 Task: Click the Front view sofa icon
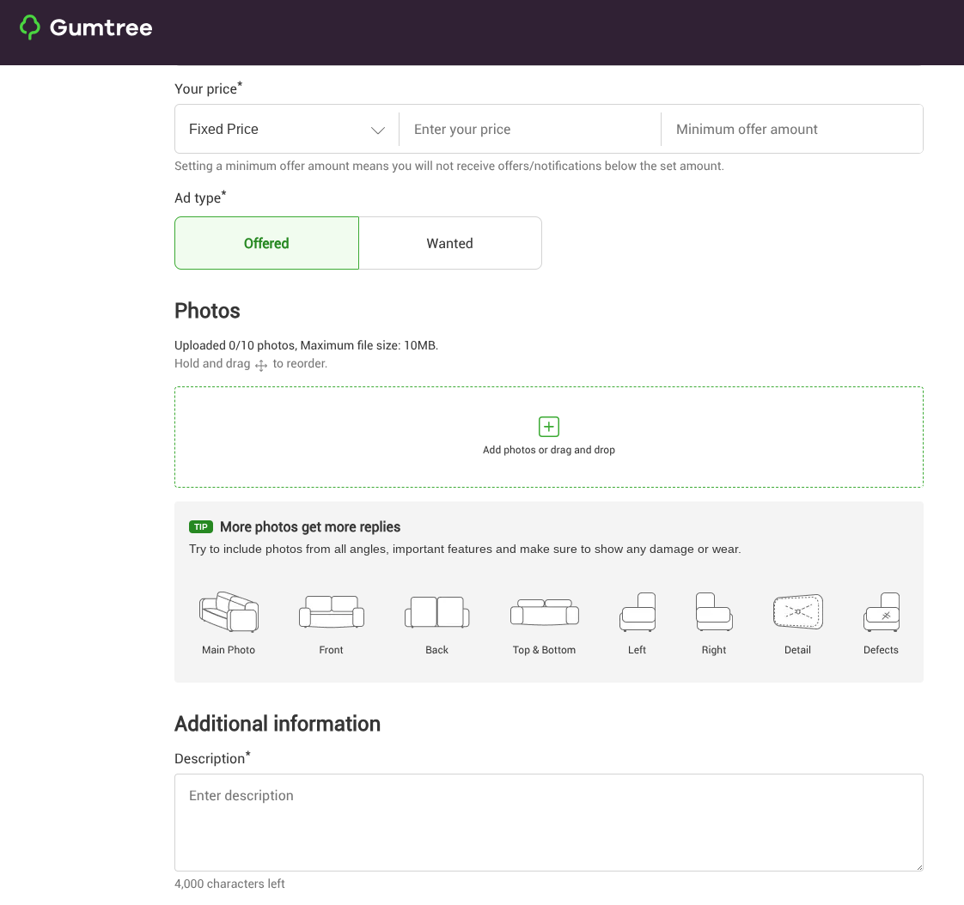click(332, 612)
